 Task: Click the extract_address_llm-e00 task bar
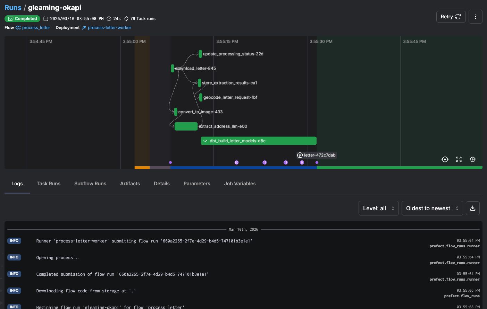coord(186,126)
